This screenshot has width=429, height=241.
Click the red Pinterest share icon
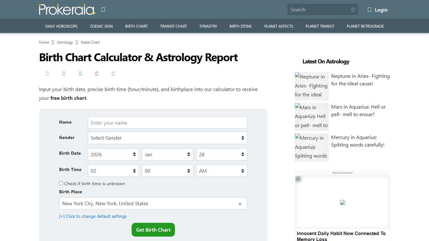pos(97,73)
